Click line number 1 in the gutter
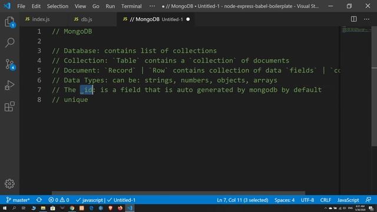The image size is (377, 212). click(39, 31)
